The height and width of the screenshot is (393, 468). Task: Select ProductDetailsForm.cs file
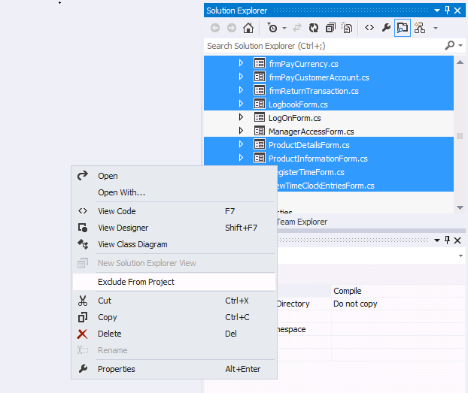click(x=309, y=145)
